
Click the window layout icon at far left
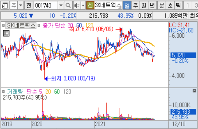click(5, 5)
